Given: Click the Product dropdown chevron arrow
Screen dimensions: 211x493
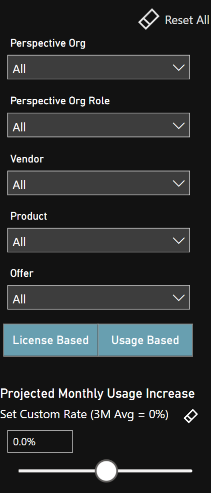Looking at the screenshot, I should click(178, 241).
